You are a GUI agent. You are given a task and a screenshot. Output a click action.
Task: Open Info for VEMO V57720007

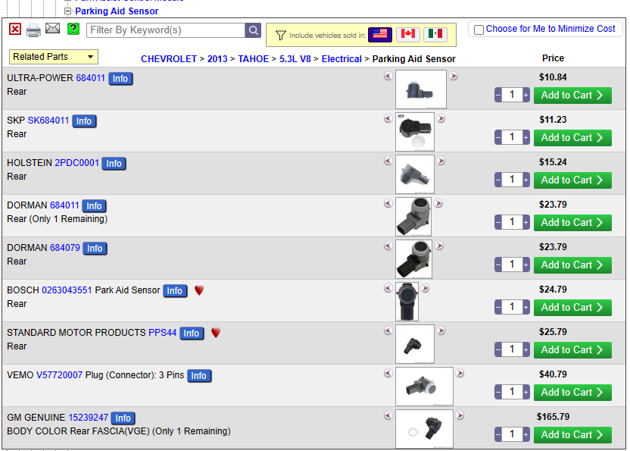click(x=199, y=376)
